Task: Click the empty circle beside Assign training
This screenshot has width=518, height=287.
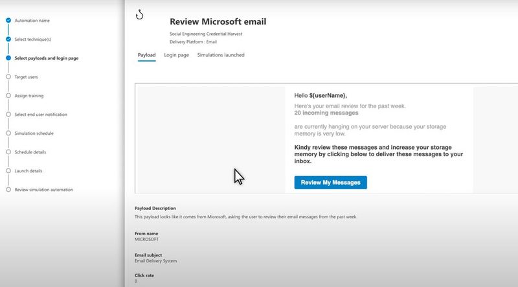Action: coord(8,95)
